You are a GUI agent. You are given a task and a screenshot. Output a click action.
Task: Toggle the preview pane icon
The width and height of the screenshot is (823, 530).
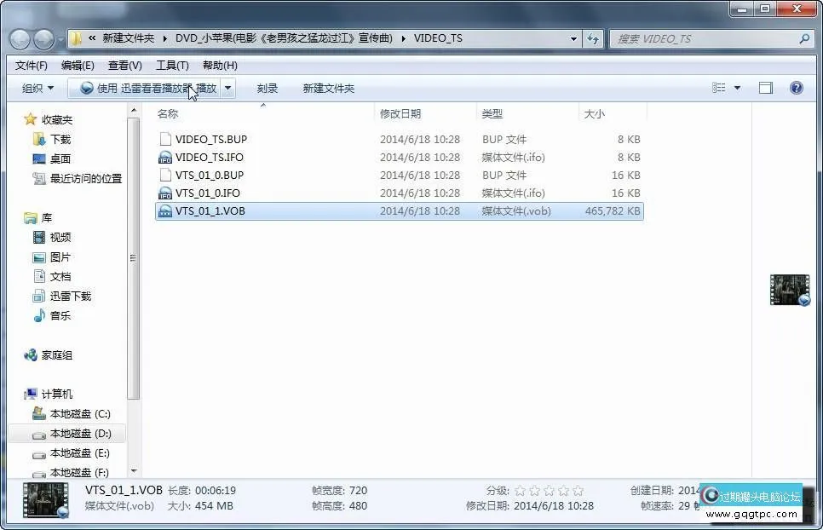tap(765, 87)
